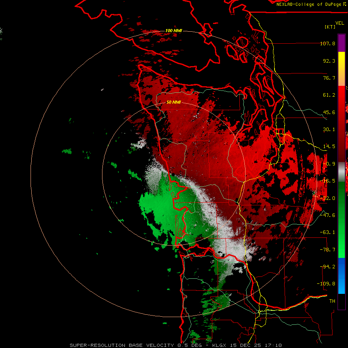Click the NEXLAB-College of DuPage label

309,4
